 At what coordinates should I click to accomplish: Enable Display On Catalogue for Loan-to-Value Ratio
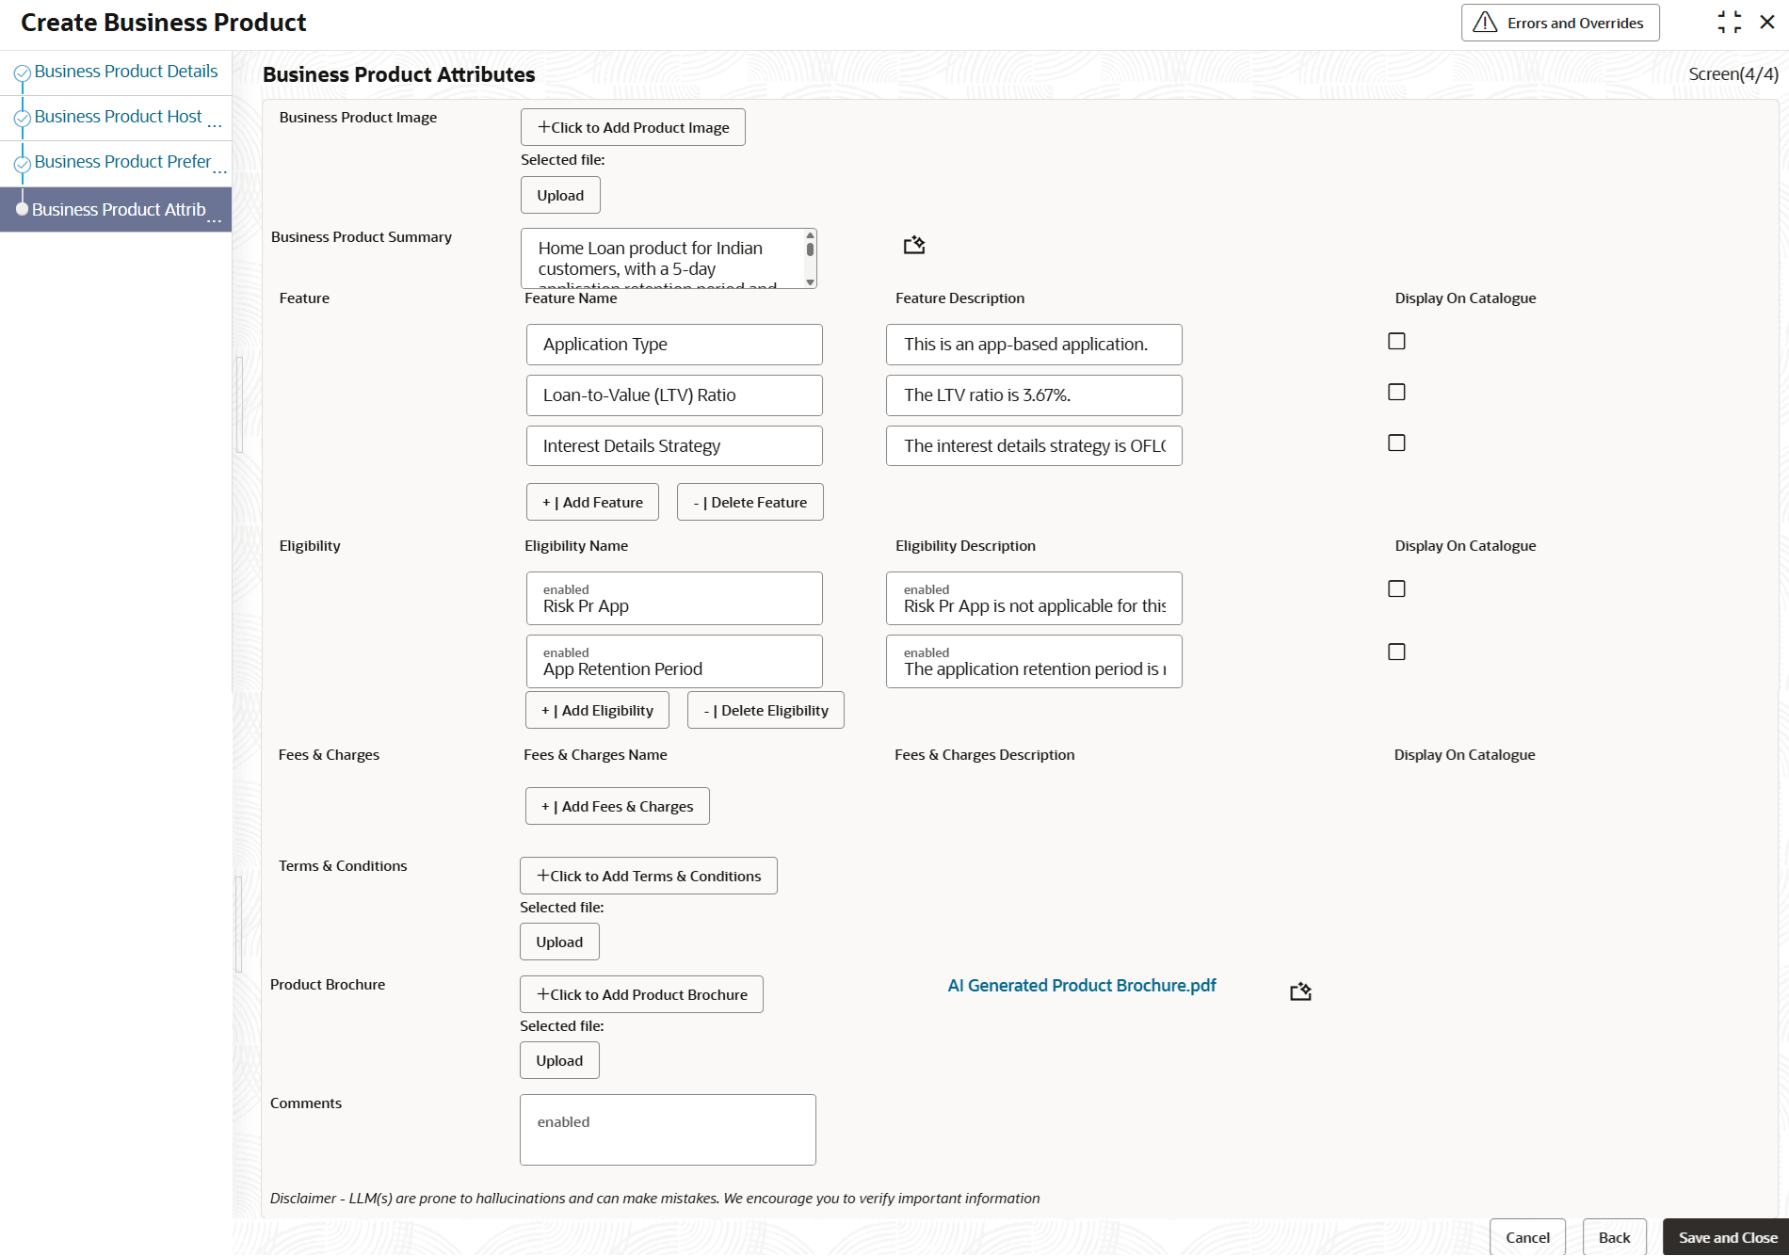click(x=1396, y=393)
